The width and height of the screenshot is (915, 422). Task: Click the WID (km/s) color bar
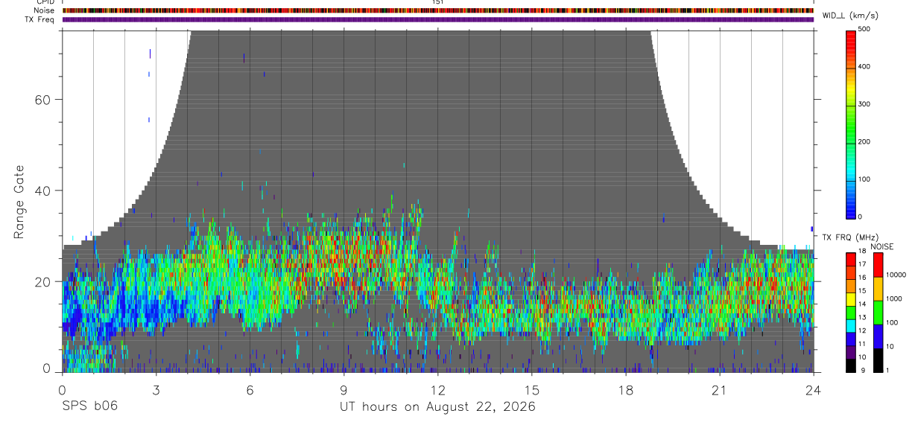pos(851,124)
